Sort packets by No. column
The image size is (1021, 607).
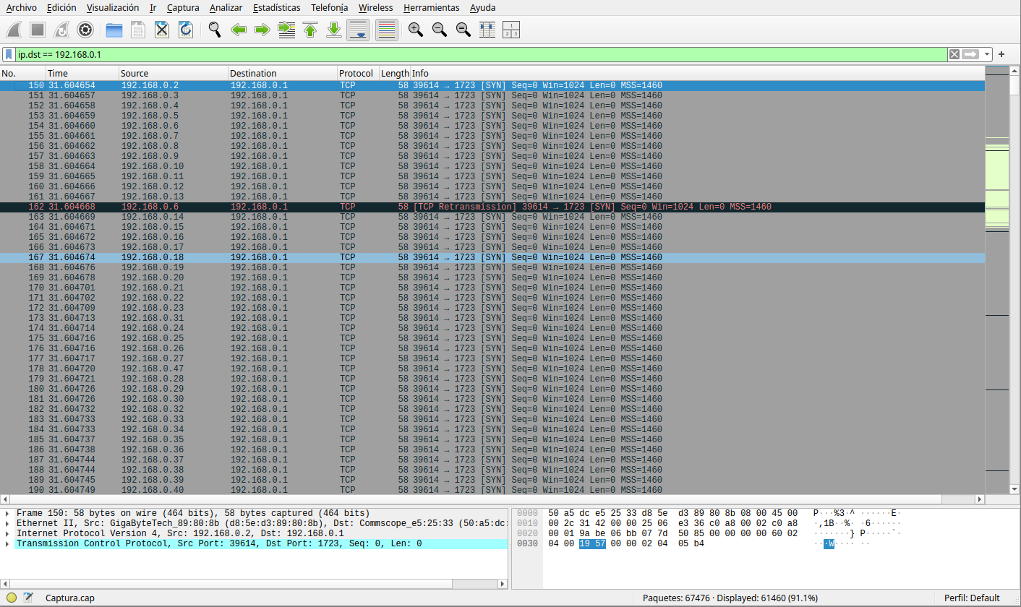pos(23,73)
